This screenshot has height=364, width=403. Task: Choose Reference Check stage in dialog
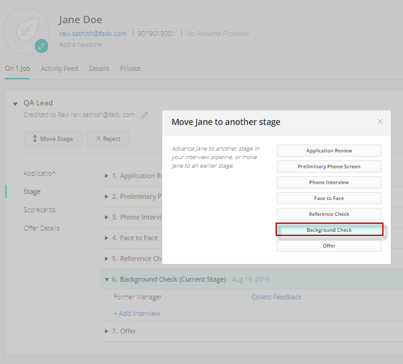coord(329,214)
